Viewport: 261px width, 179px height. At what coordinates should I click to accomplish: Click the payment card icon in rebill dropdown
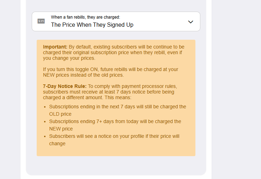tap(41, 21)
